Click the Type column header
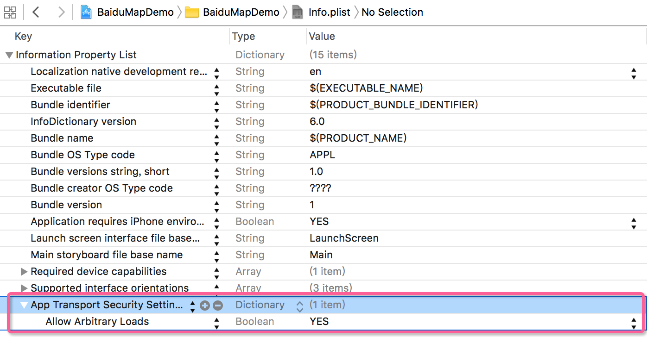This screenshot has height=337, width=647. tap(244, 37)
